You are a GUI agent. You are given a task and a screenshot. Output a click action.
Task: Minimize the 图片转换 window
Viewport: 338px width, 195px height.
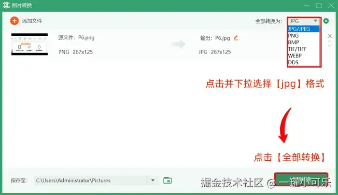point(307,5)
